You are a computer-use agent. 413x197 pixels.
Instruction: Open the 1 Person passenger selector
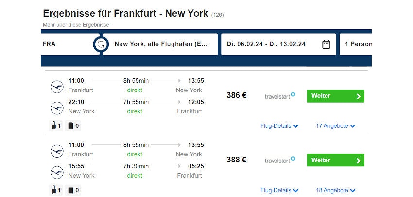(357, 44)
